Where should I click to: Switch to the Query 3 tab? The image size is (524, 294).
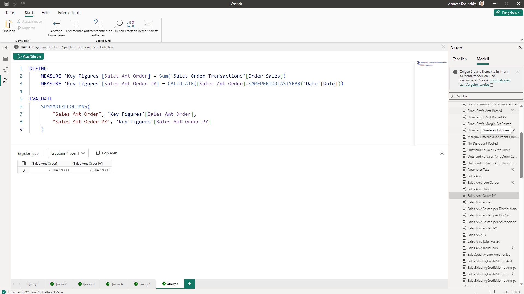[86, 284]
